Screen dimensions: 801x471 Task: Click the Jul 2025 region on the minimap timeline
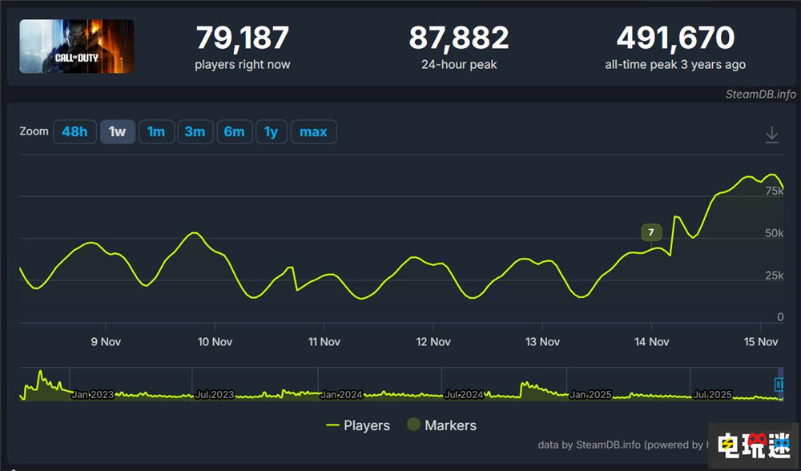(x=712, y=395)
